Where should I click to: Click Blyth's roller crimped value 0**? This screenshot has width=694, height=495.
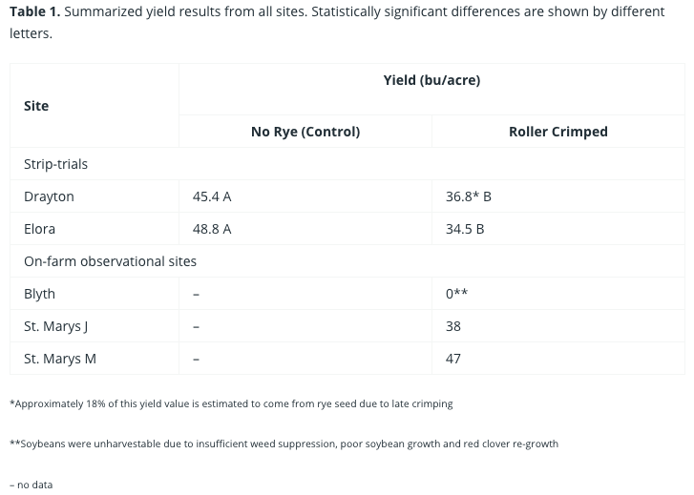456,294
